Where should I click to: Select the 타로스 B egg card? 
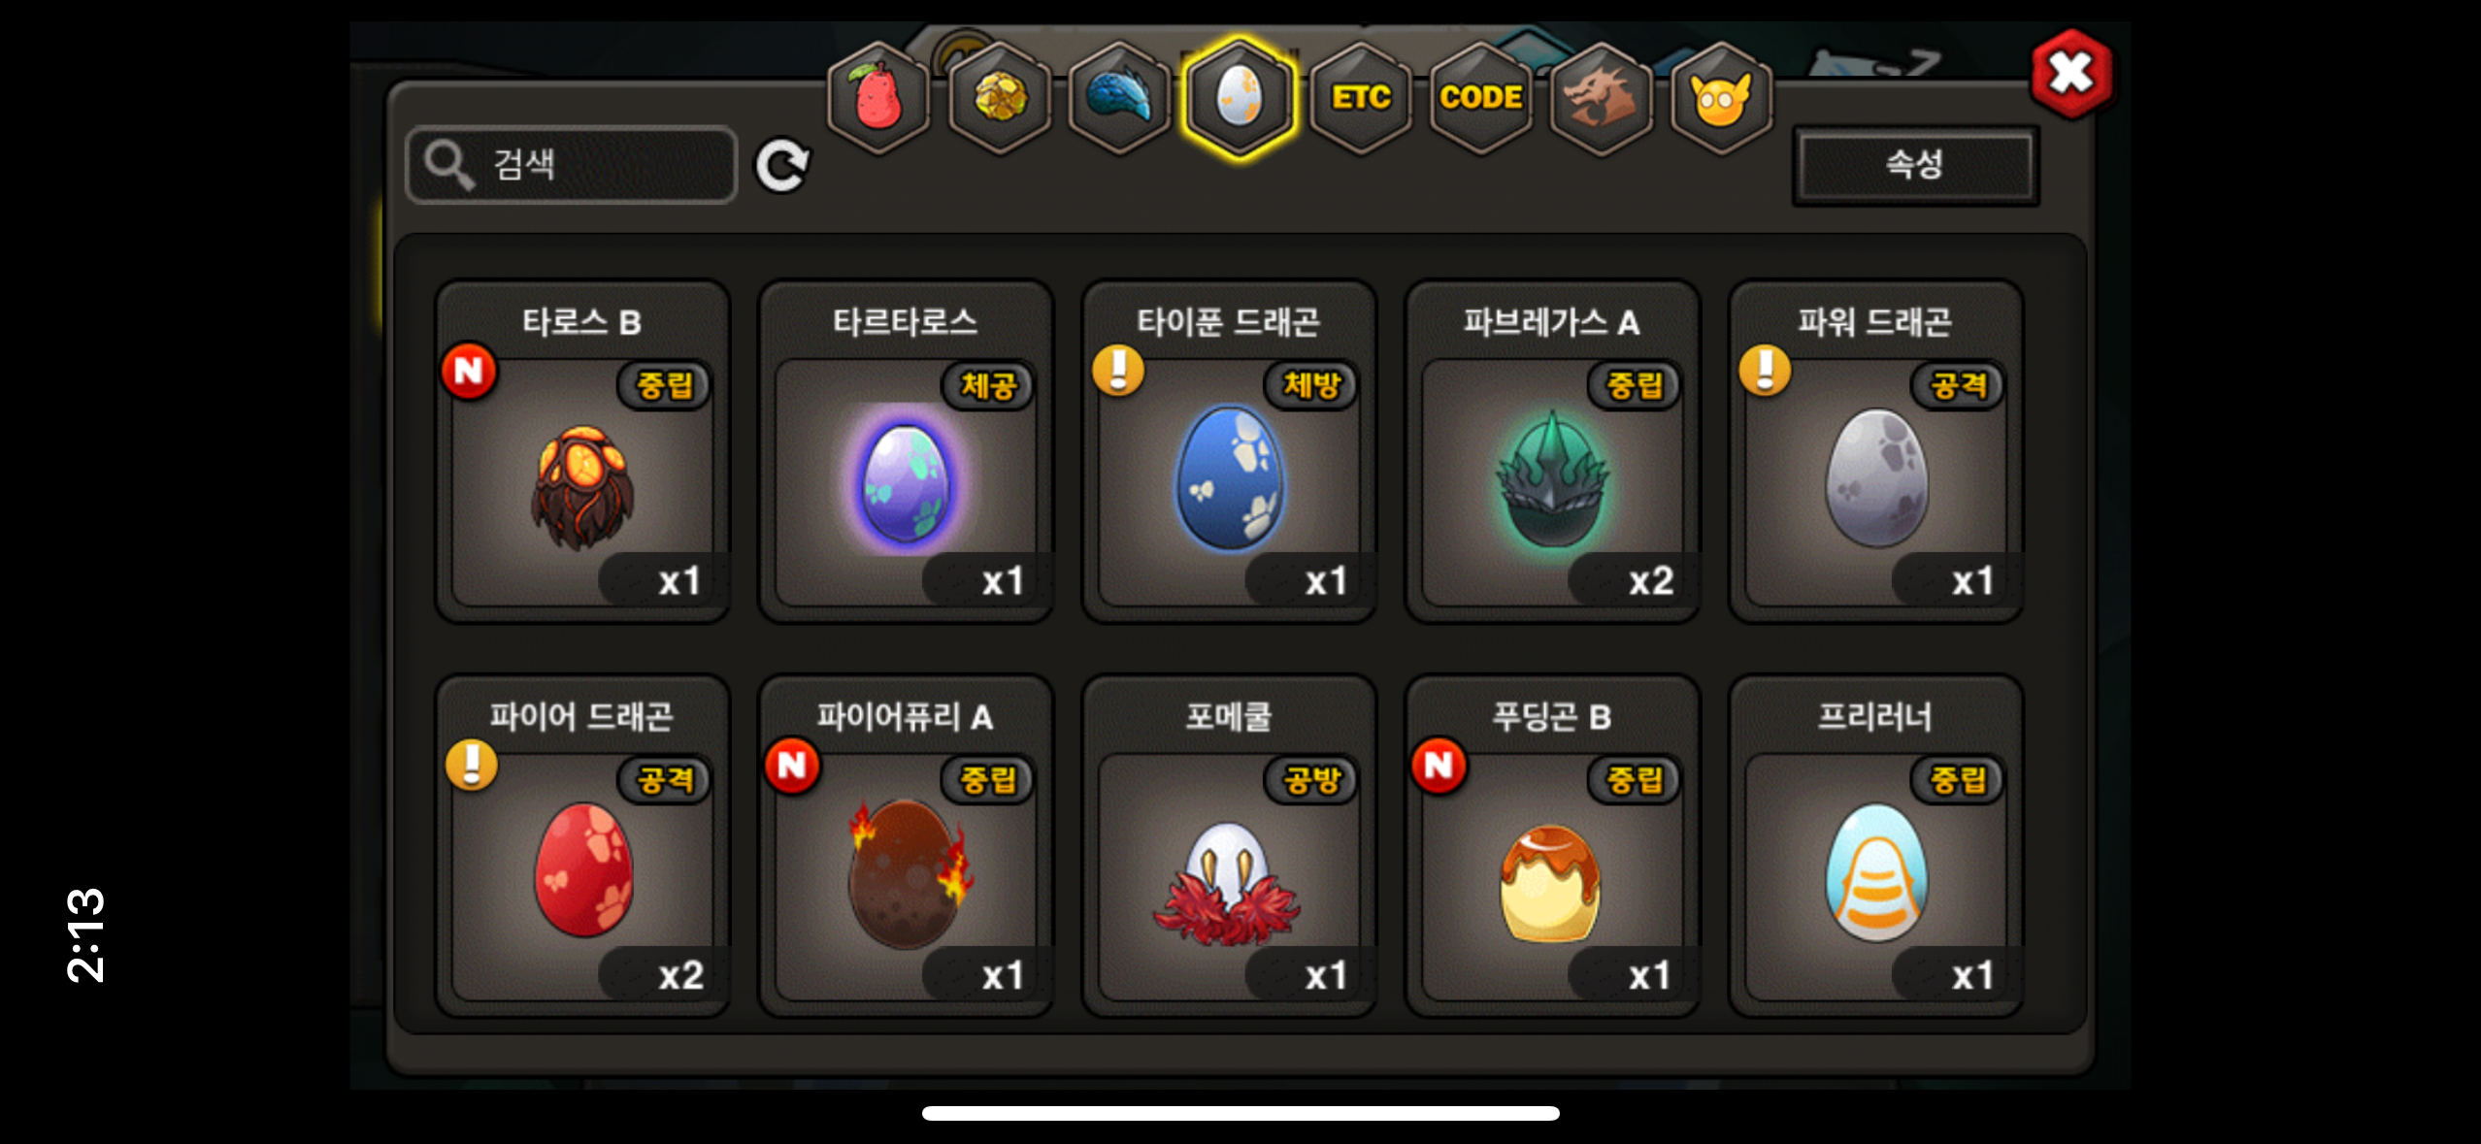(x=582, y=451)
